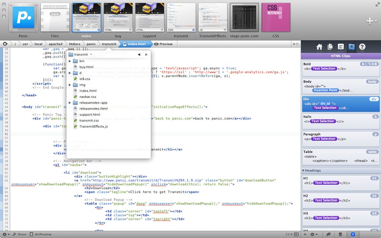Switch sidebar to the Files panel icon
Screen dimensions: 381x238
(330, 47)
